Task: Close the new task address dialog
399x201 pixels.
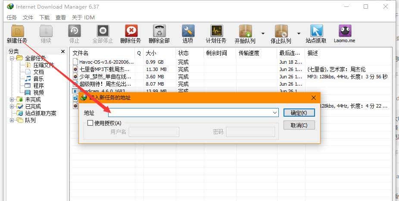Action: click(x=314, y=98)
